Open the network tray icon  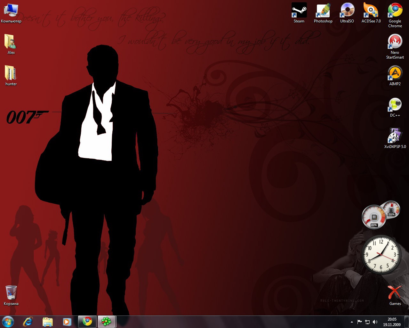tap(367, 322)
